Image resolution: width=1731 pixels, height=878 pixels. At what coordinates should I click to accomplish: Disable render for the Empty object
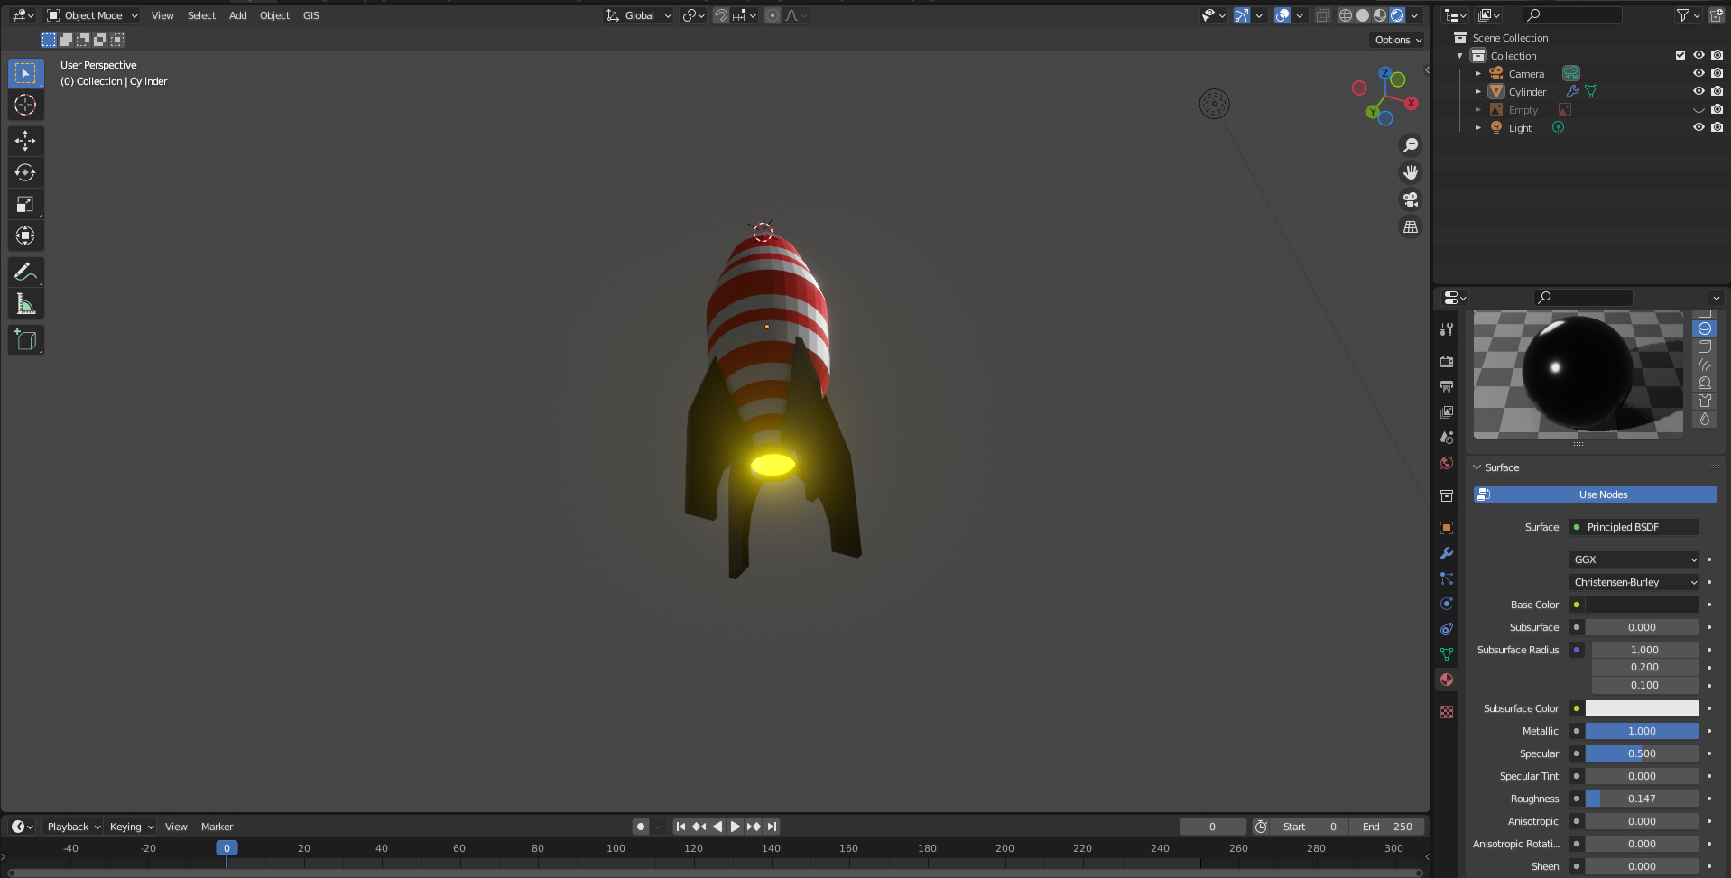click(1717, 109)
